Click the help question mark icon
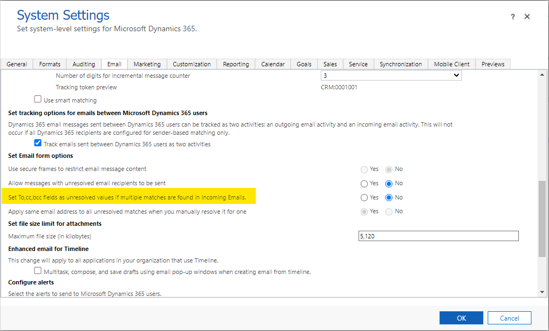Viewport: 549px width, 331px height. (x=513, y=17)
